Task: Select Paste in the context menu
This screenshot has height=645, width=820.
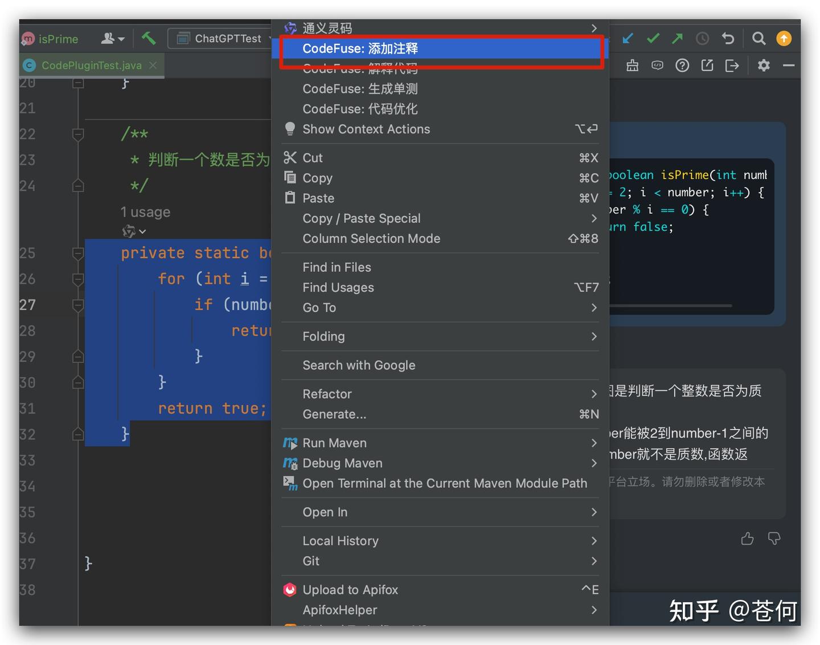Action: pyautogui.click(x=441, y=198)
